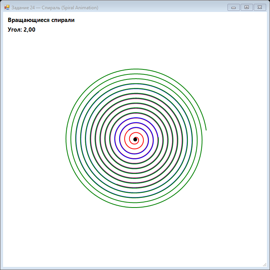
Task: Minimize the Spiral Animation window
Action: click(233, 7)
